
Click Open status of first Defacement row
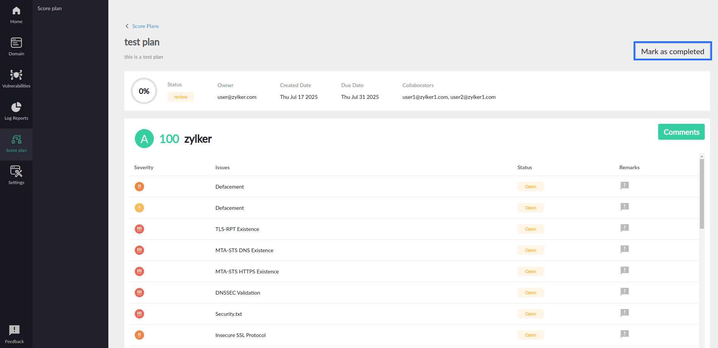530,187
